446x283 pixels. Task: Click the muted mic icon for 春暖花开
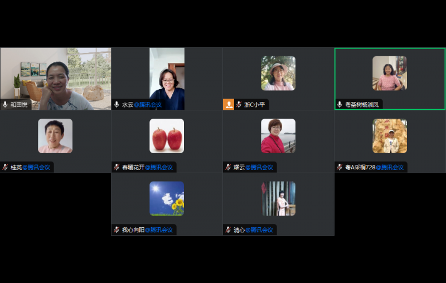point(117,167)
